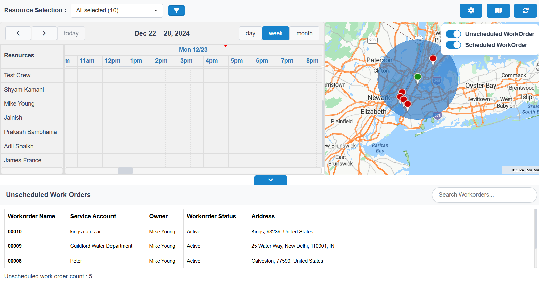Click address Kings, 93239, United States
The height and width of the screenshot is (282, 539).
click(x=282, y=232)
